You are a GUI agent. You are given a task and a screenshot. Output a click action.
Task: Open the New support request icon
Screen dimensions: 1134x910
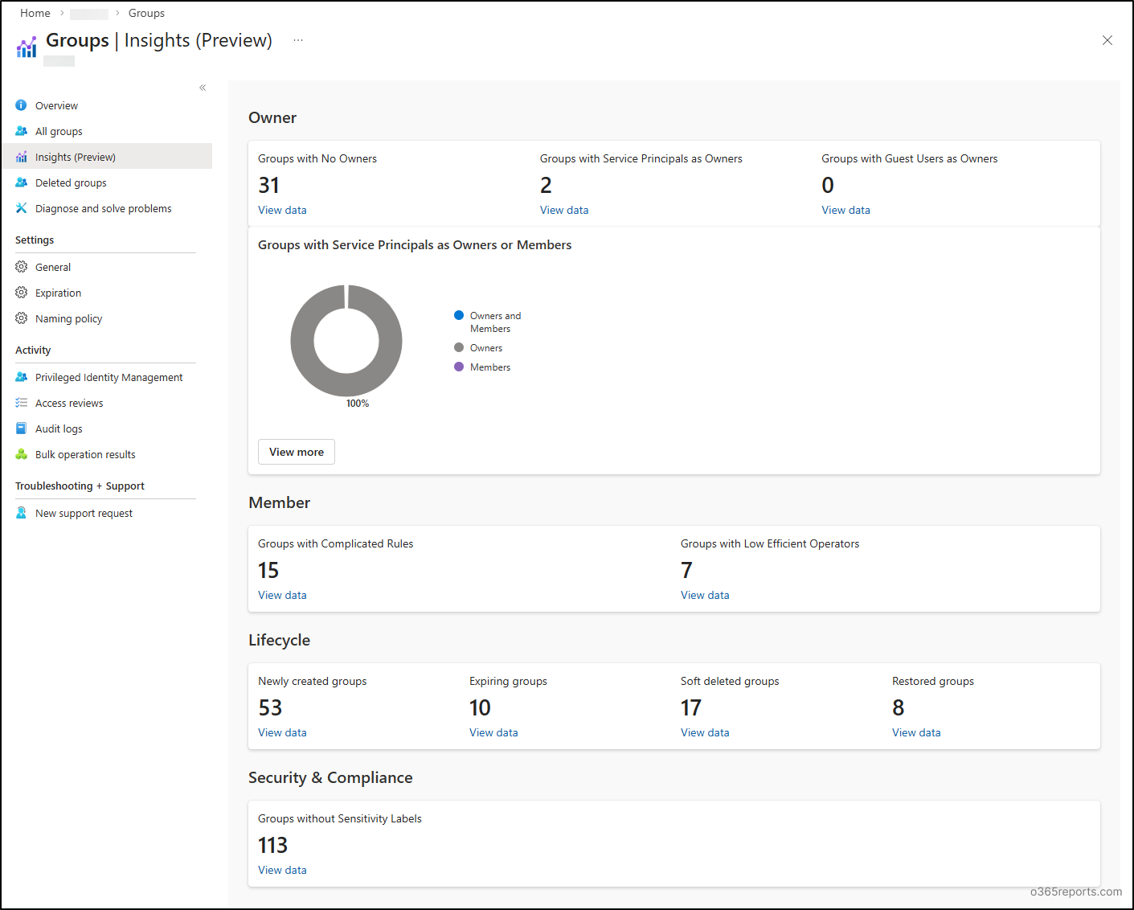(x=21, y=512)
